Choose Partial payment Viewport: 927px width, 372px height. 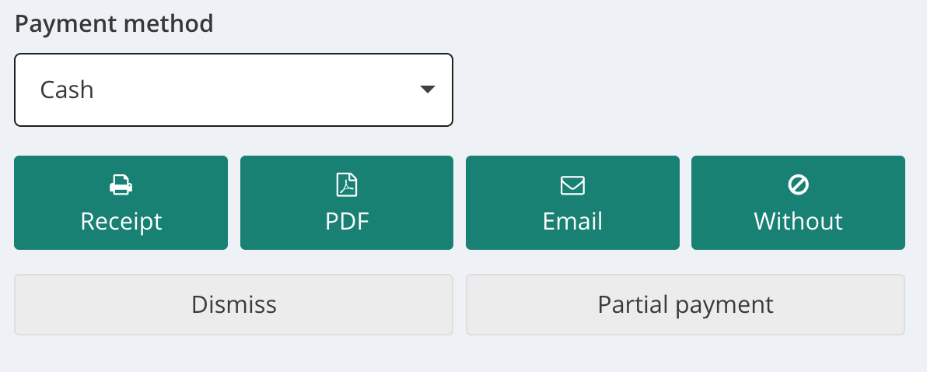[685, 304]
